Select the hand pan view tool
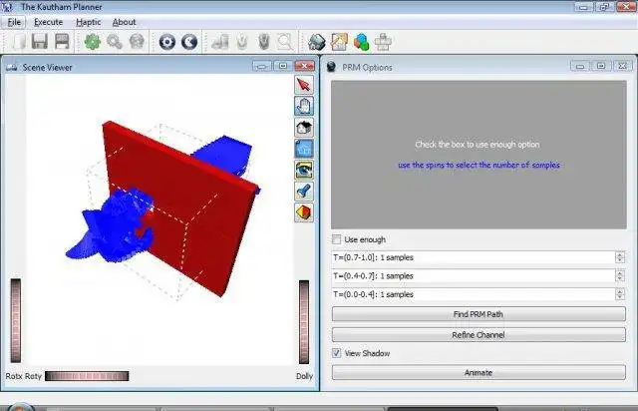 click(304, 106)
